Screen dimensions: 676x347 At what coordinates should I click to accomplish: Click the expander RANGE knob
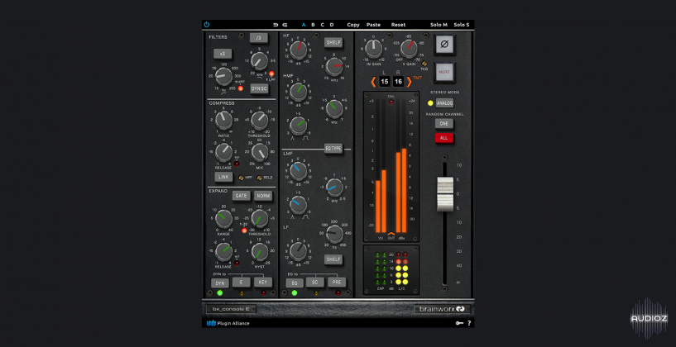pos(223,219)
